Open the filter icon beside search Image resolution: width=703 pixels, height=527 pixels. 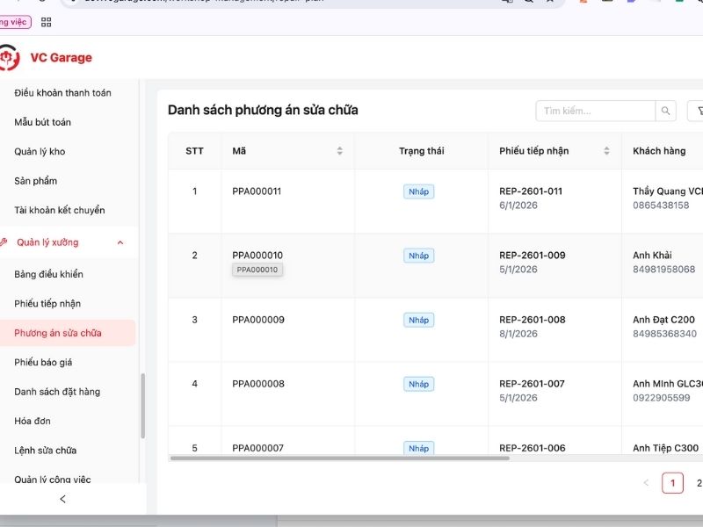click(x=698, y=111)
